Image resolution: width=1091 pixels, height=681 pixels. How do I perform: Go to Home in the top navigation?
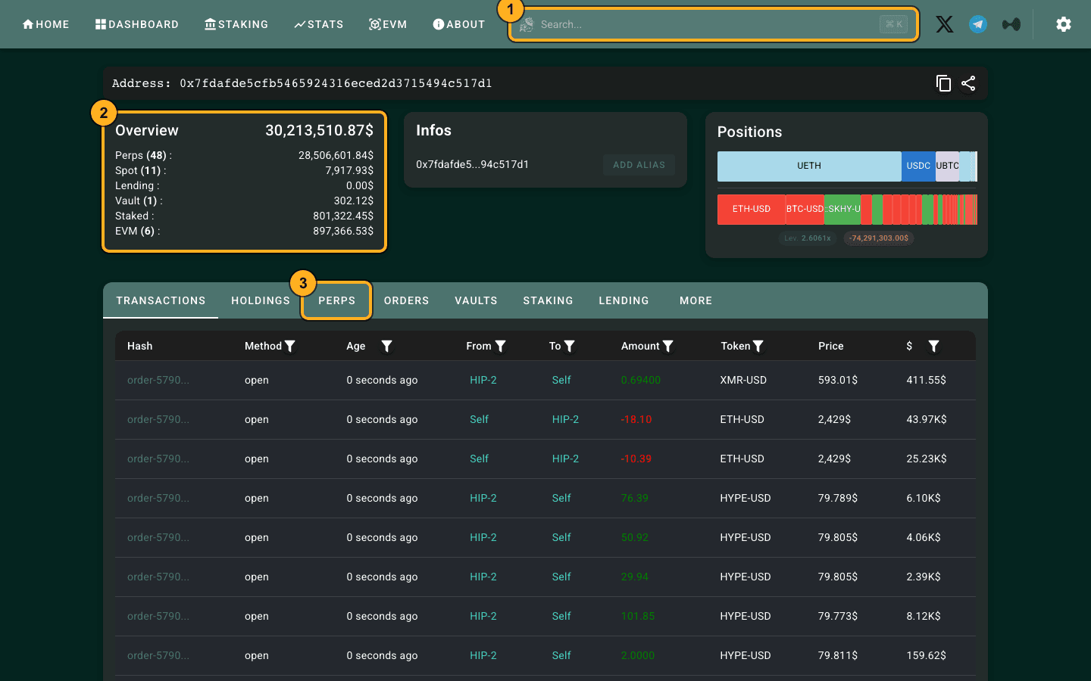point(45,24)
